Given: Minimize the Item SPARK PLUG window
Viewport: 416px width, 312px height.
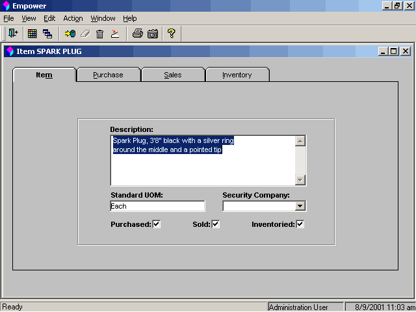Looking at the screenshot, I should click(x=383, y=51).
